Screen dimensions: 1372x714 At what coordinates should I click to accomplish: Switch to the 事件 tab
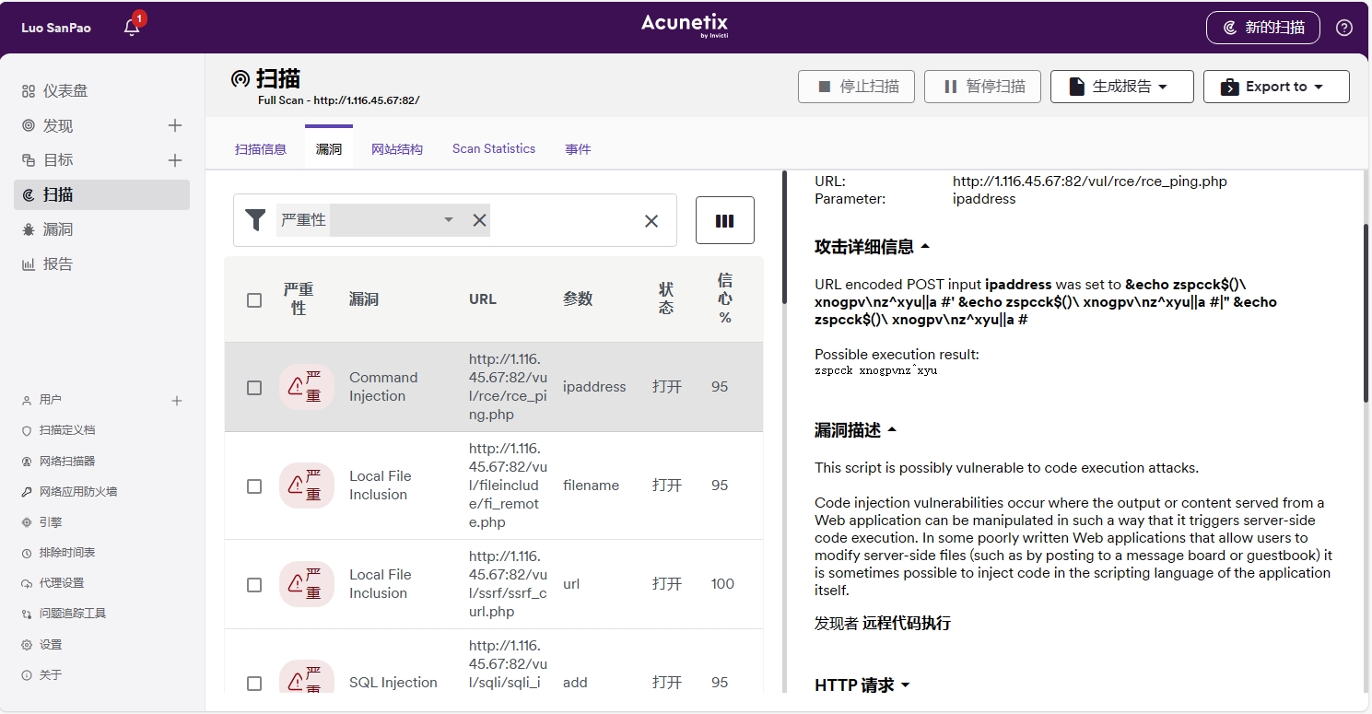pos(578,148)
